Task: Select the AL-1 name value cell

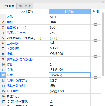Action: [x=70, y=17]
